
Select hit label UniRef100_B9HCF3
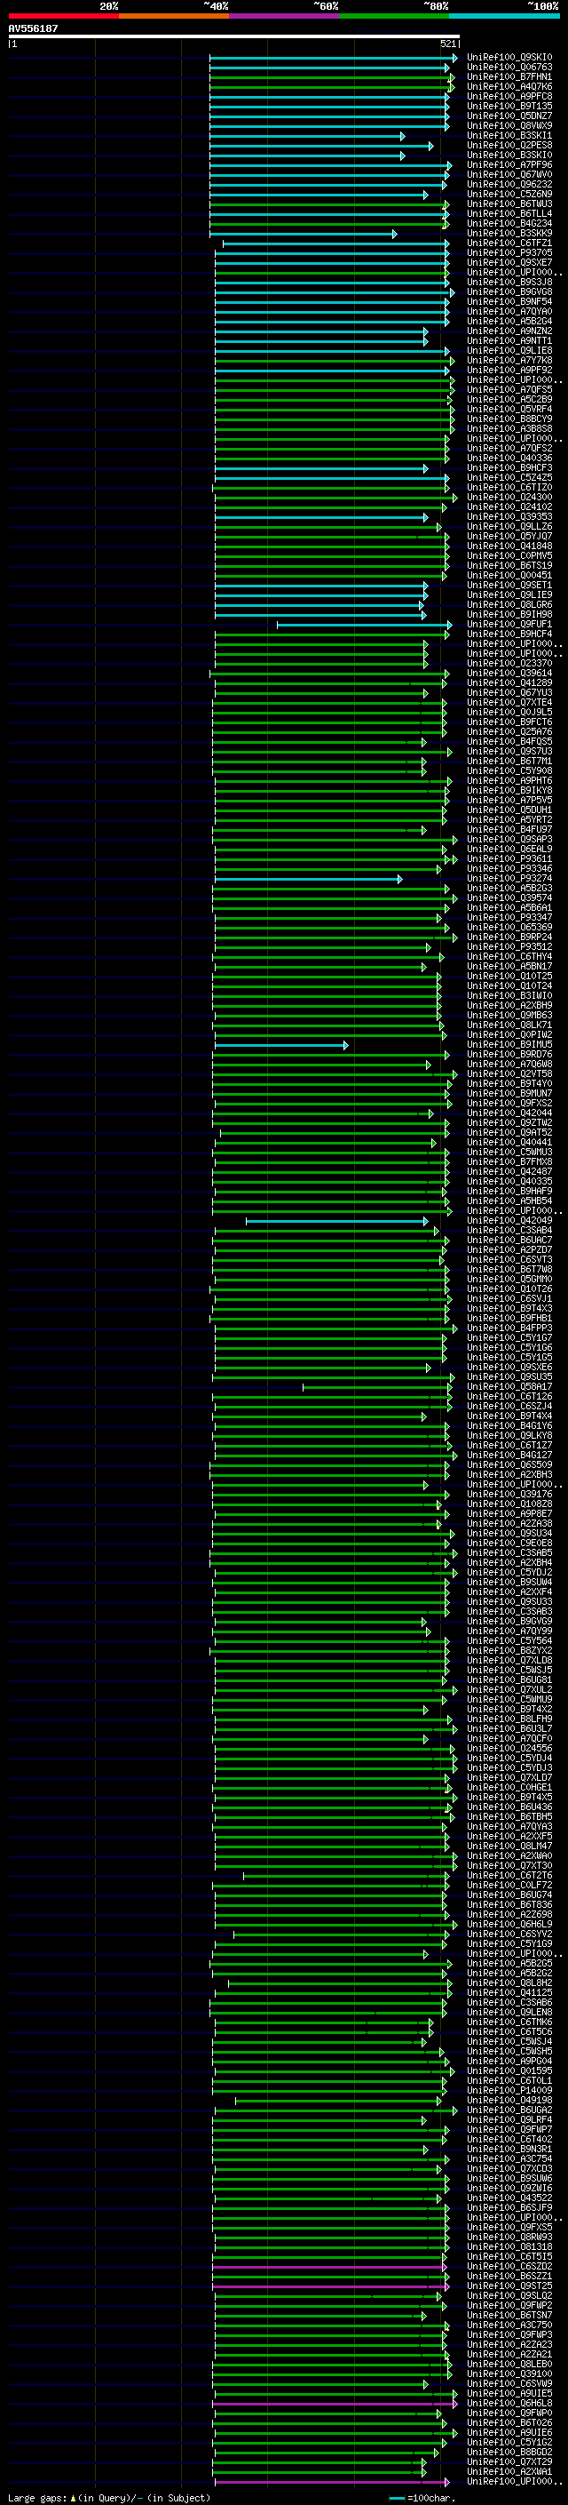[509, 467]
